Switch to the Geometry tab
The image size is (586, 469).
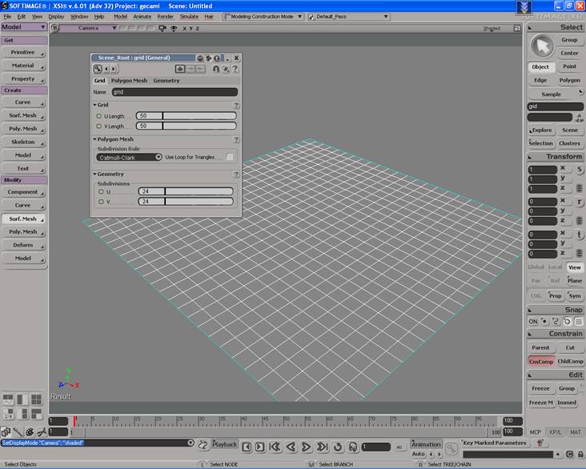coord(167,80)
